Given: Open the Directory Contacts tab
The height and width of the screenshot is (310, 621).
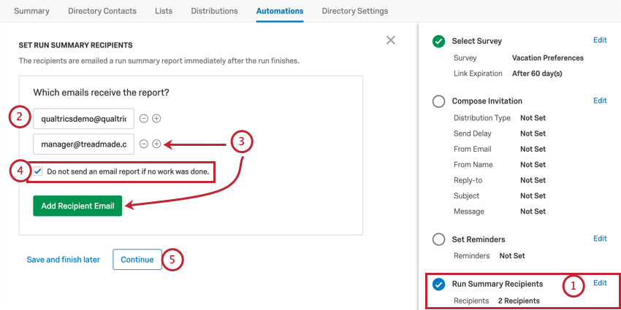Looking at the screenshot, I should pyautogui.click(x=102, y=11).
